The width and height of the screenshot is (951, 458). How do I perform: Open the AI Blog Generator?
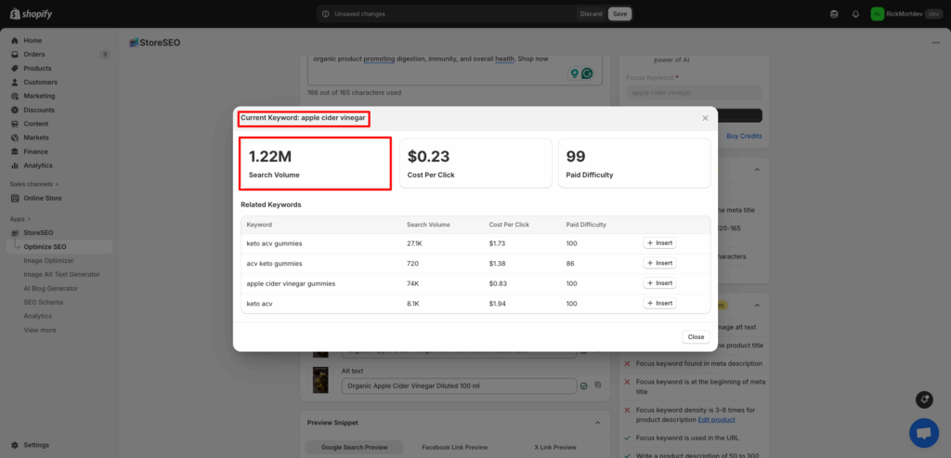[x=52, y=288]
